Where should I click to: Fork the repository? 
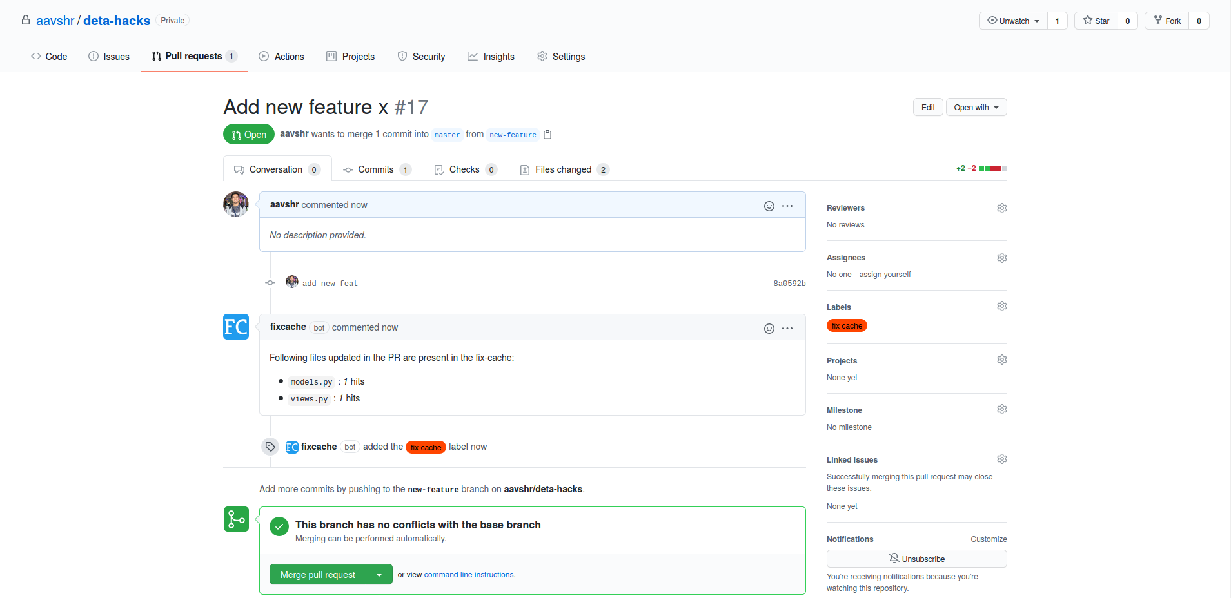click(x=1167, y=21)
